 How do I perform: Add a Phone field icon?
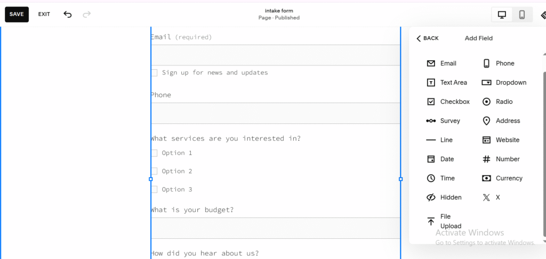486,63
